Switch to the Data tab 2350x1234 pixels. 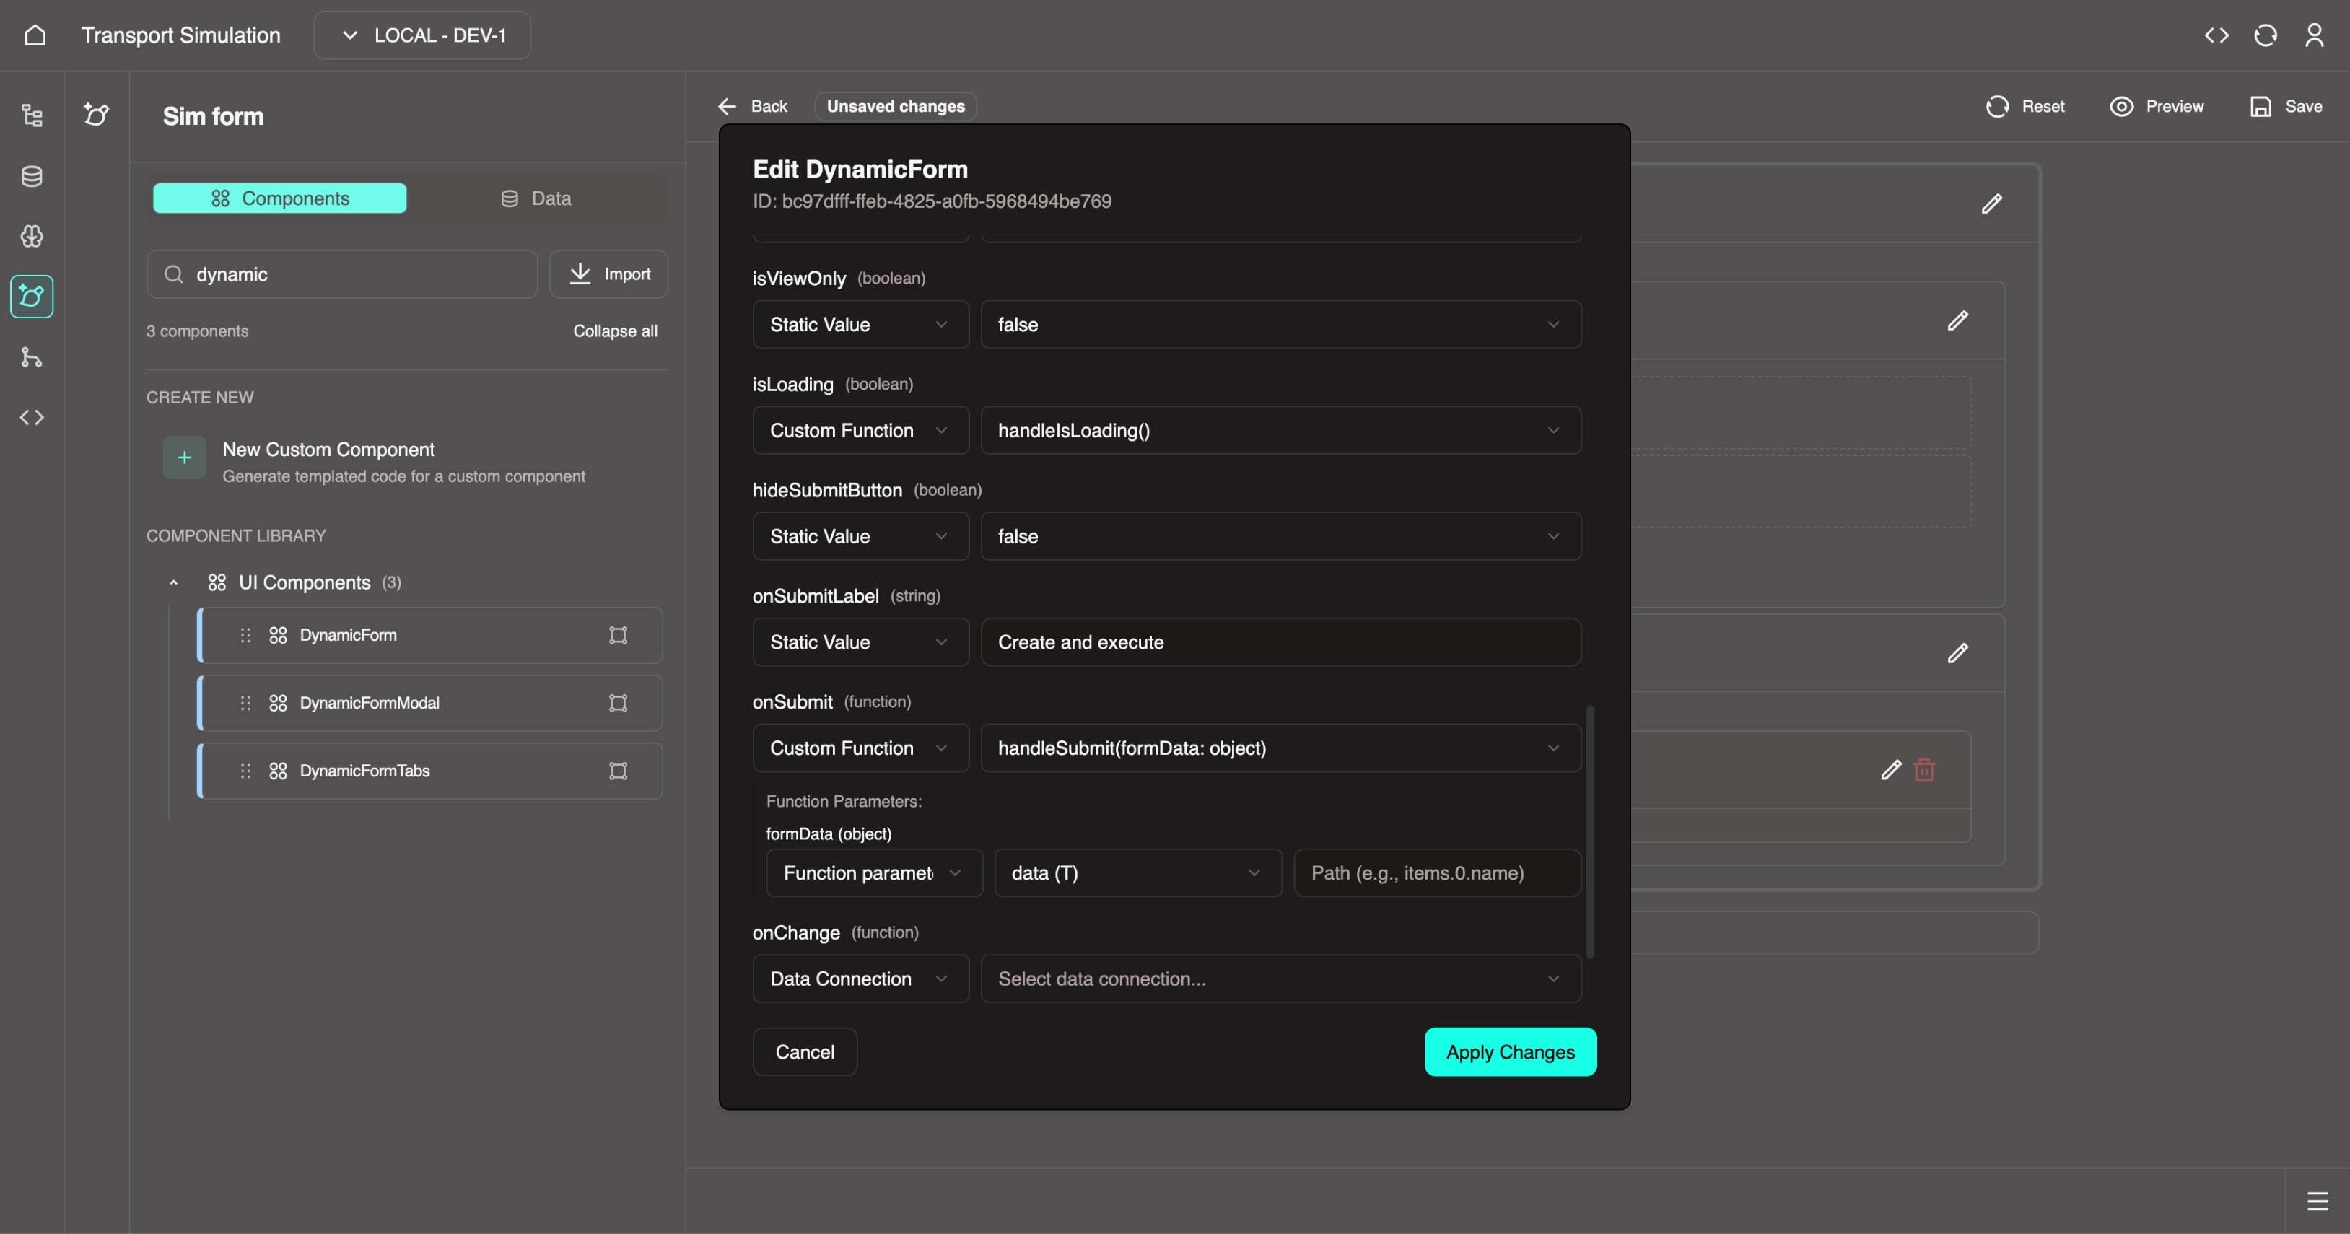pos(536,198)
